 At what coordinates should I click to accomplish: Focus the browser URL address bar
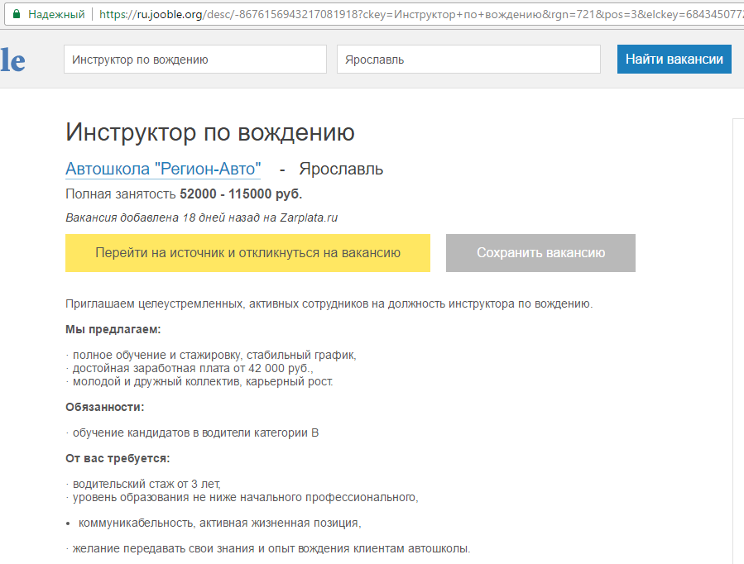[414, 14]
